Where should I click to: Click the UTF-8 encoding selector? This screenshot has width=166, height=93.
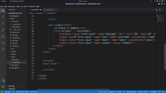(119, 92)
